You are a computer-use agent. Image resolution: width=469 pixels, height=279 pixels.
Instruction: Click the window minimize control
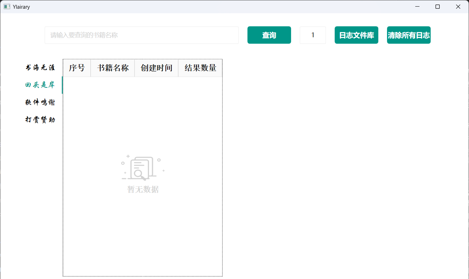coord(417,6)
